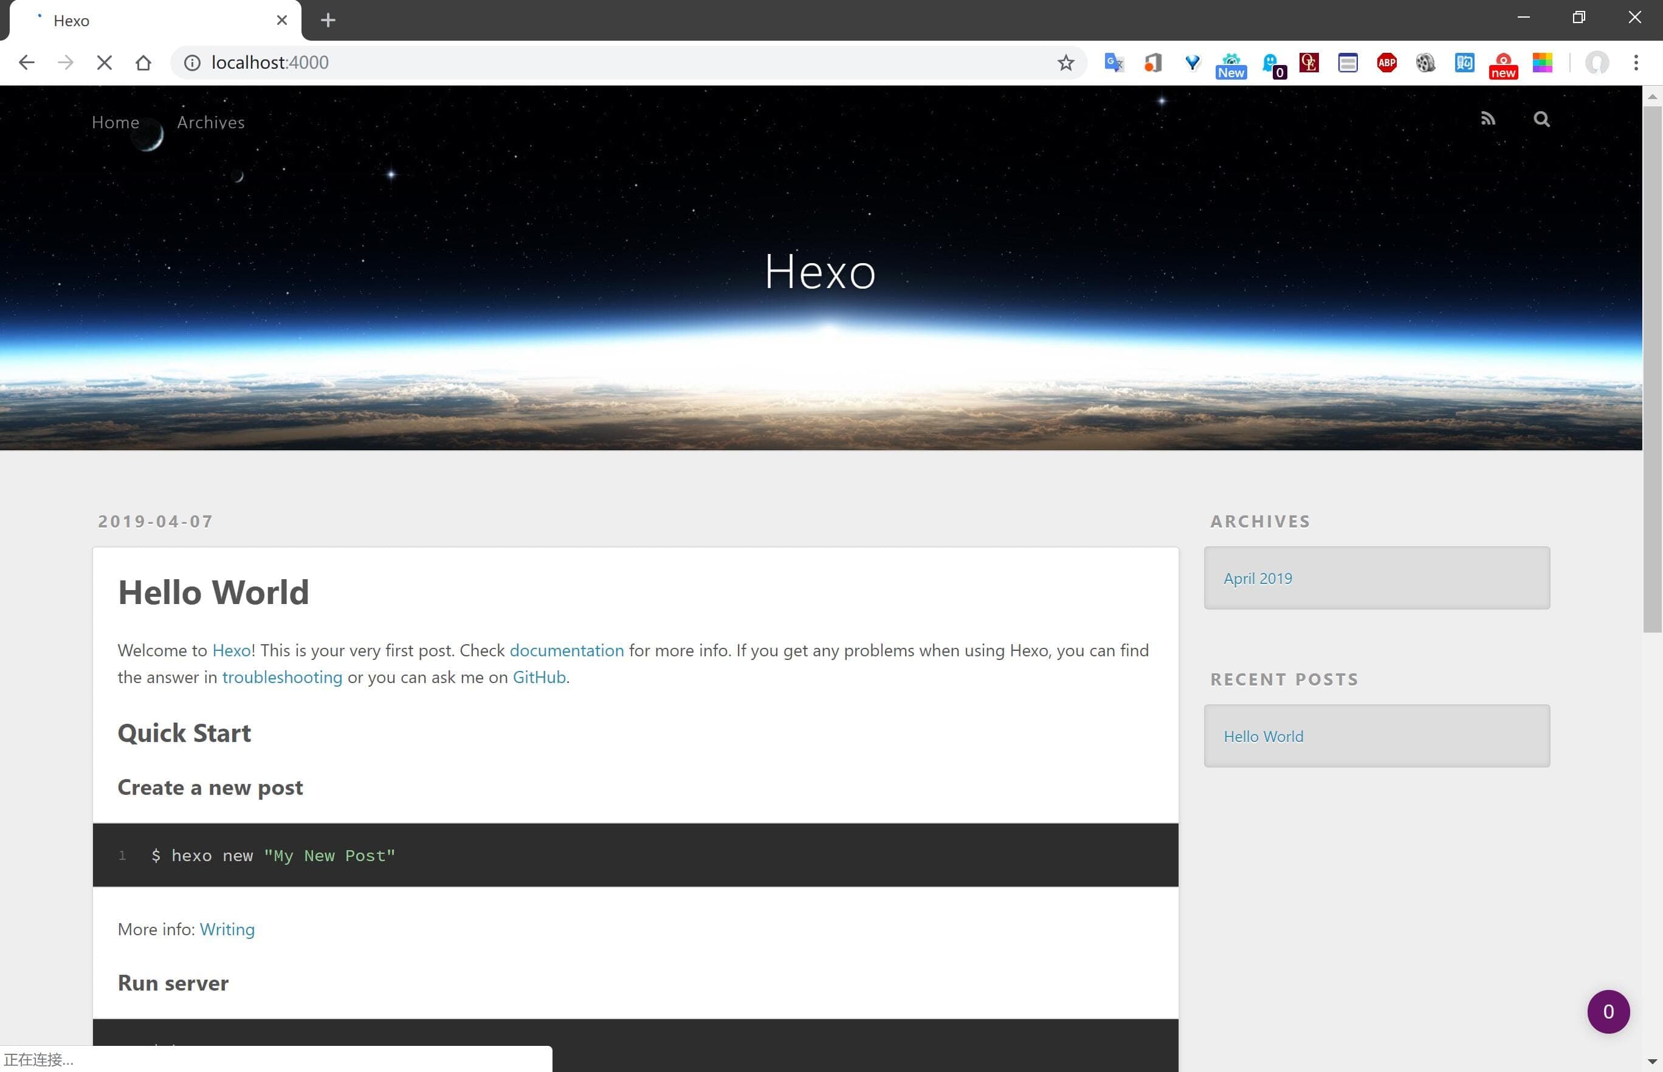Click the purple circular 0 counter button
Image resolution: width=1663 pixels, height=1072 pixels.
(1608, 1011)
